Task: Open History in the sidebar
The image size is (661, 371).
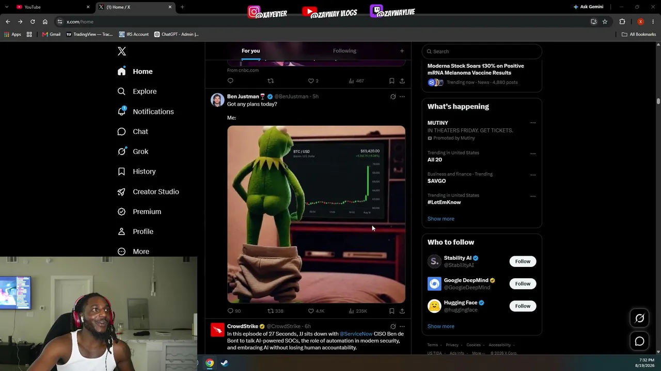Action: point(136,172)
